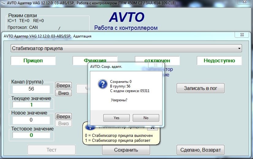Increase new value with Вверх button
The width and height of the screenshot is (253, 159).
(63, 116)
